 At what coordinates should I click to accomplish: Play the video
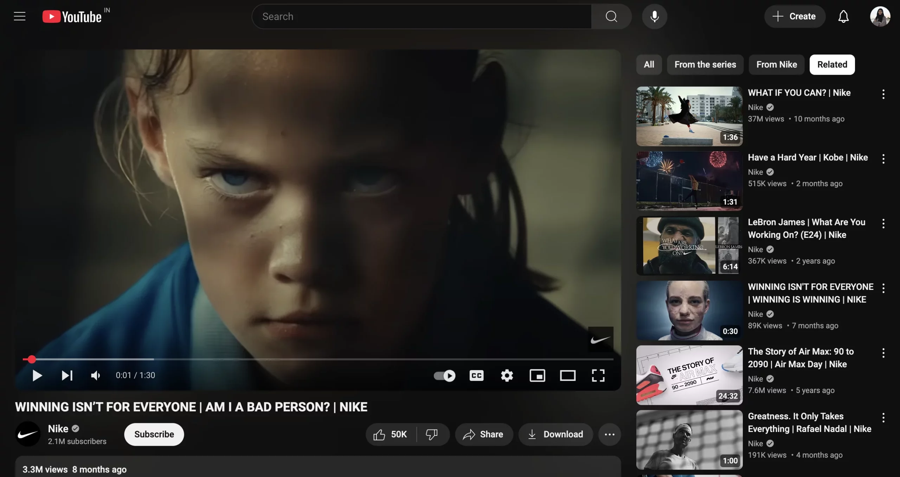(x=37, y=375)
